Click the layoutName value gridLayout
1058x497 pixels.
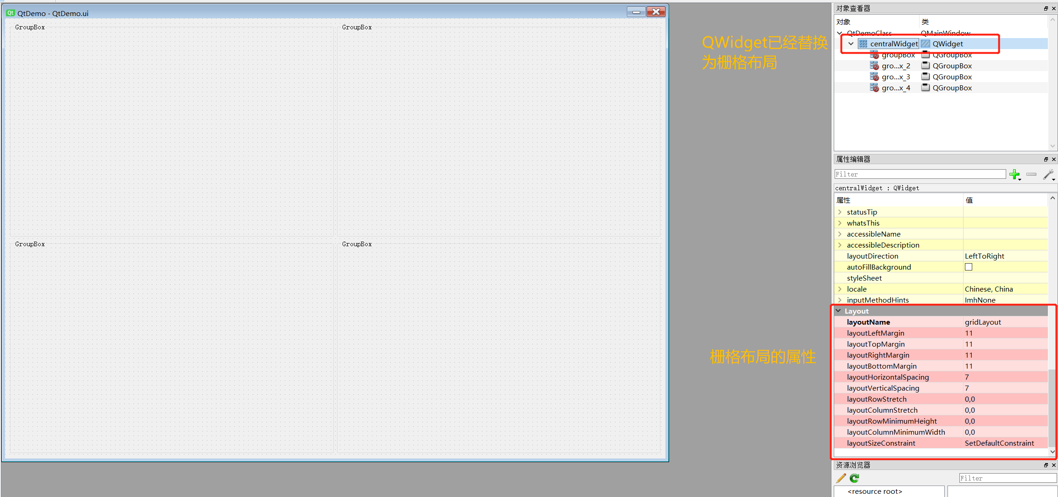(x=982, y=322)
